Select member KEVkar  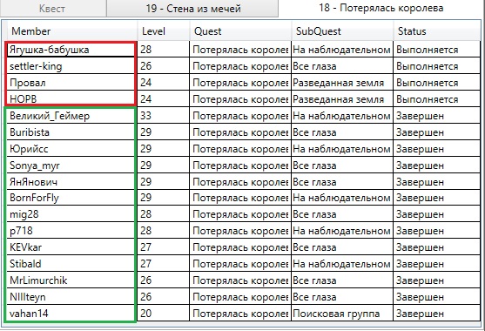71,247
